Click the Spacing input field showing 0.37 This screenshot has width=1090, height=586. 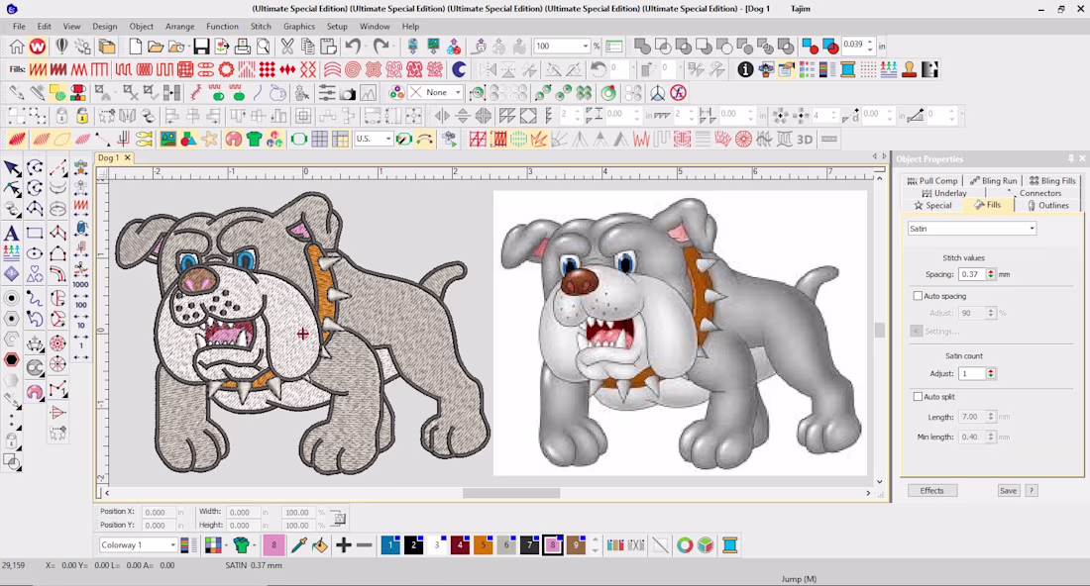tap(972, 274)
